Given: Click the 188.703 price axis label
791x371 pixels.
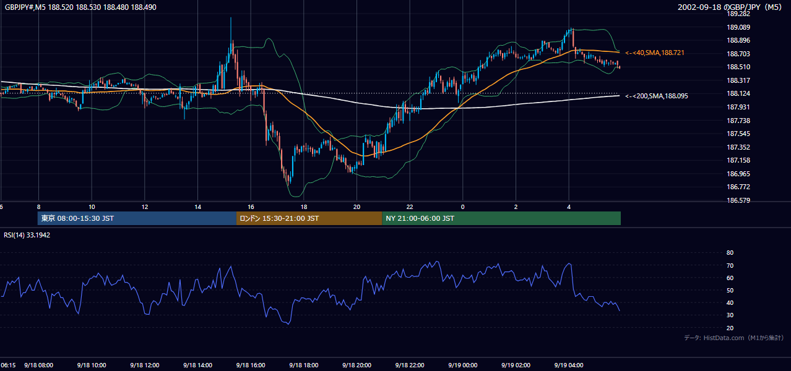Looking at the screenshot, I should click(x=738, y=54).
